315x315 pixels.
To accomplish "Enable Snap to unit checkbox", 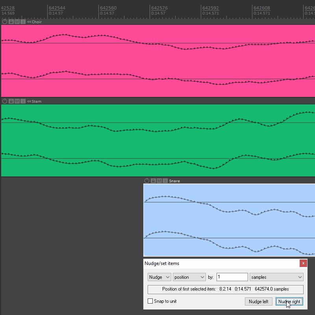I will pos(150,301).
